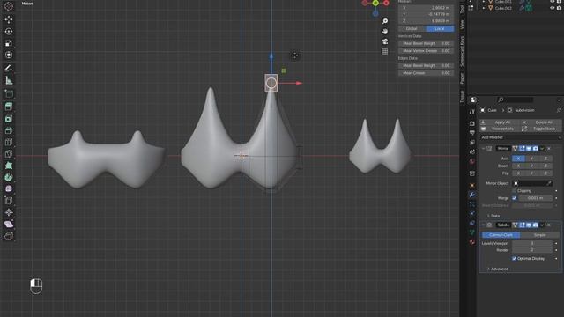Open the properties editor type dropdown
This screenshot has height=317, width=564.
click(x=474, y=100)
